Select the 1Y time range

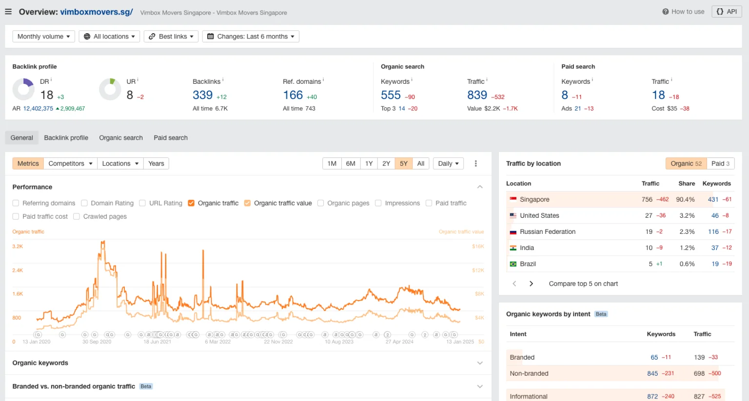tap(369, 164)
